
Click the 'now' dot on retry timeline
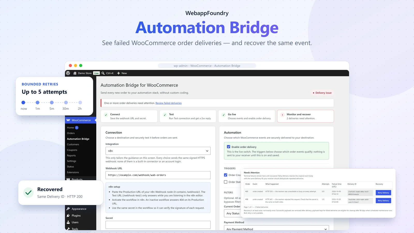pyautogui.click(x=23, y=103)
